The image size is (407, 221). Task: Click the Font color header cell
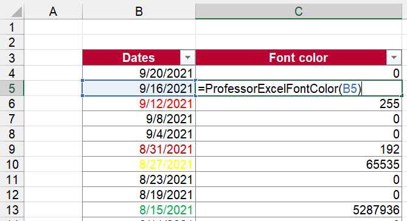(299, 58)
